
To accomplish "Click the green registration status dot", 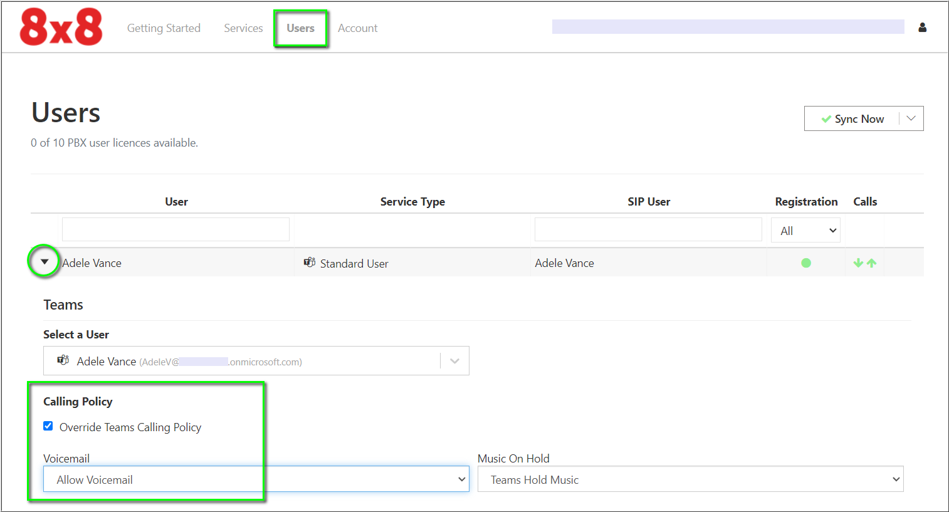I will click(806, 263).
